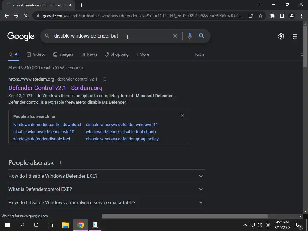Open Google quick settings gear
This screenshot has width=308, height=231.
[x=281, y=36]
